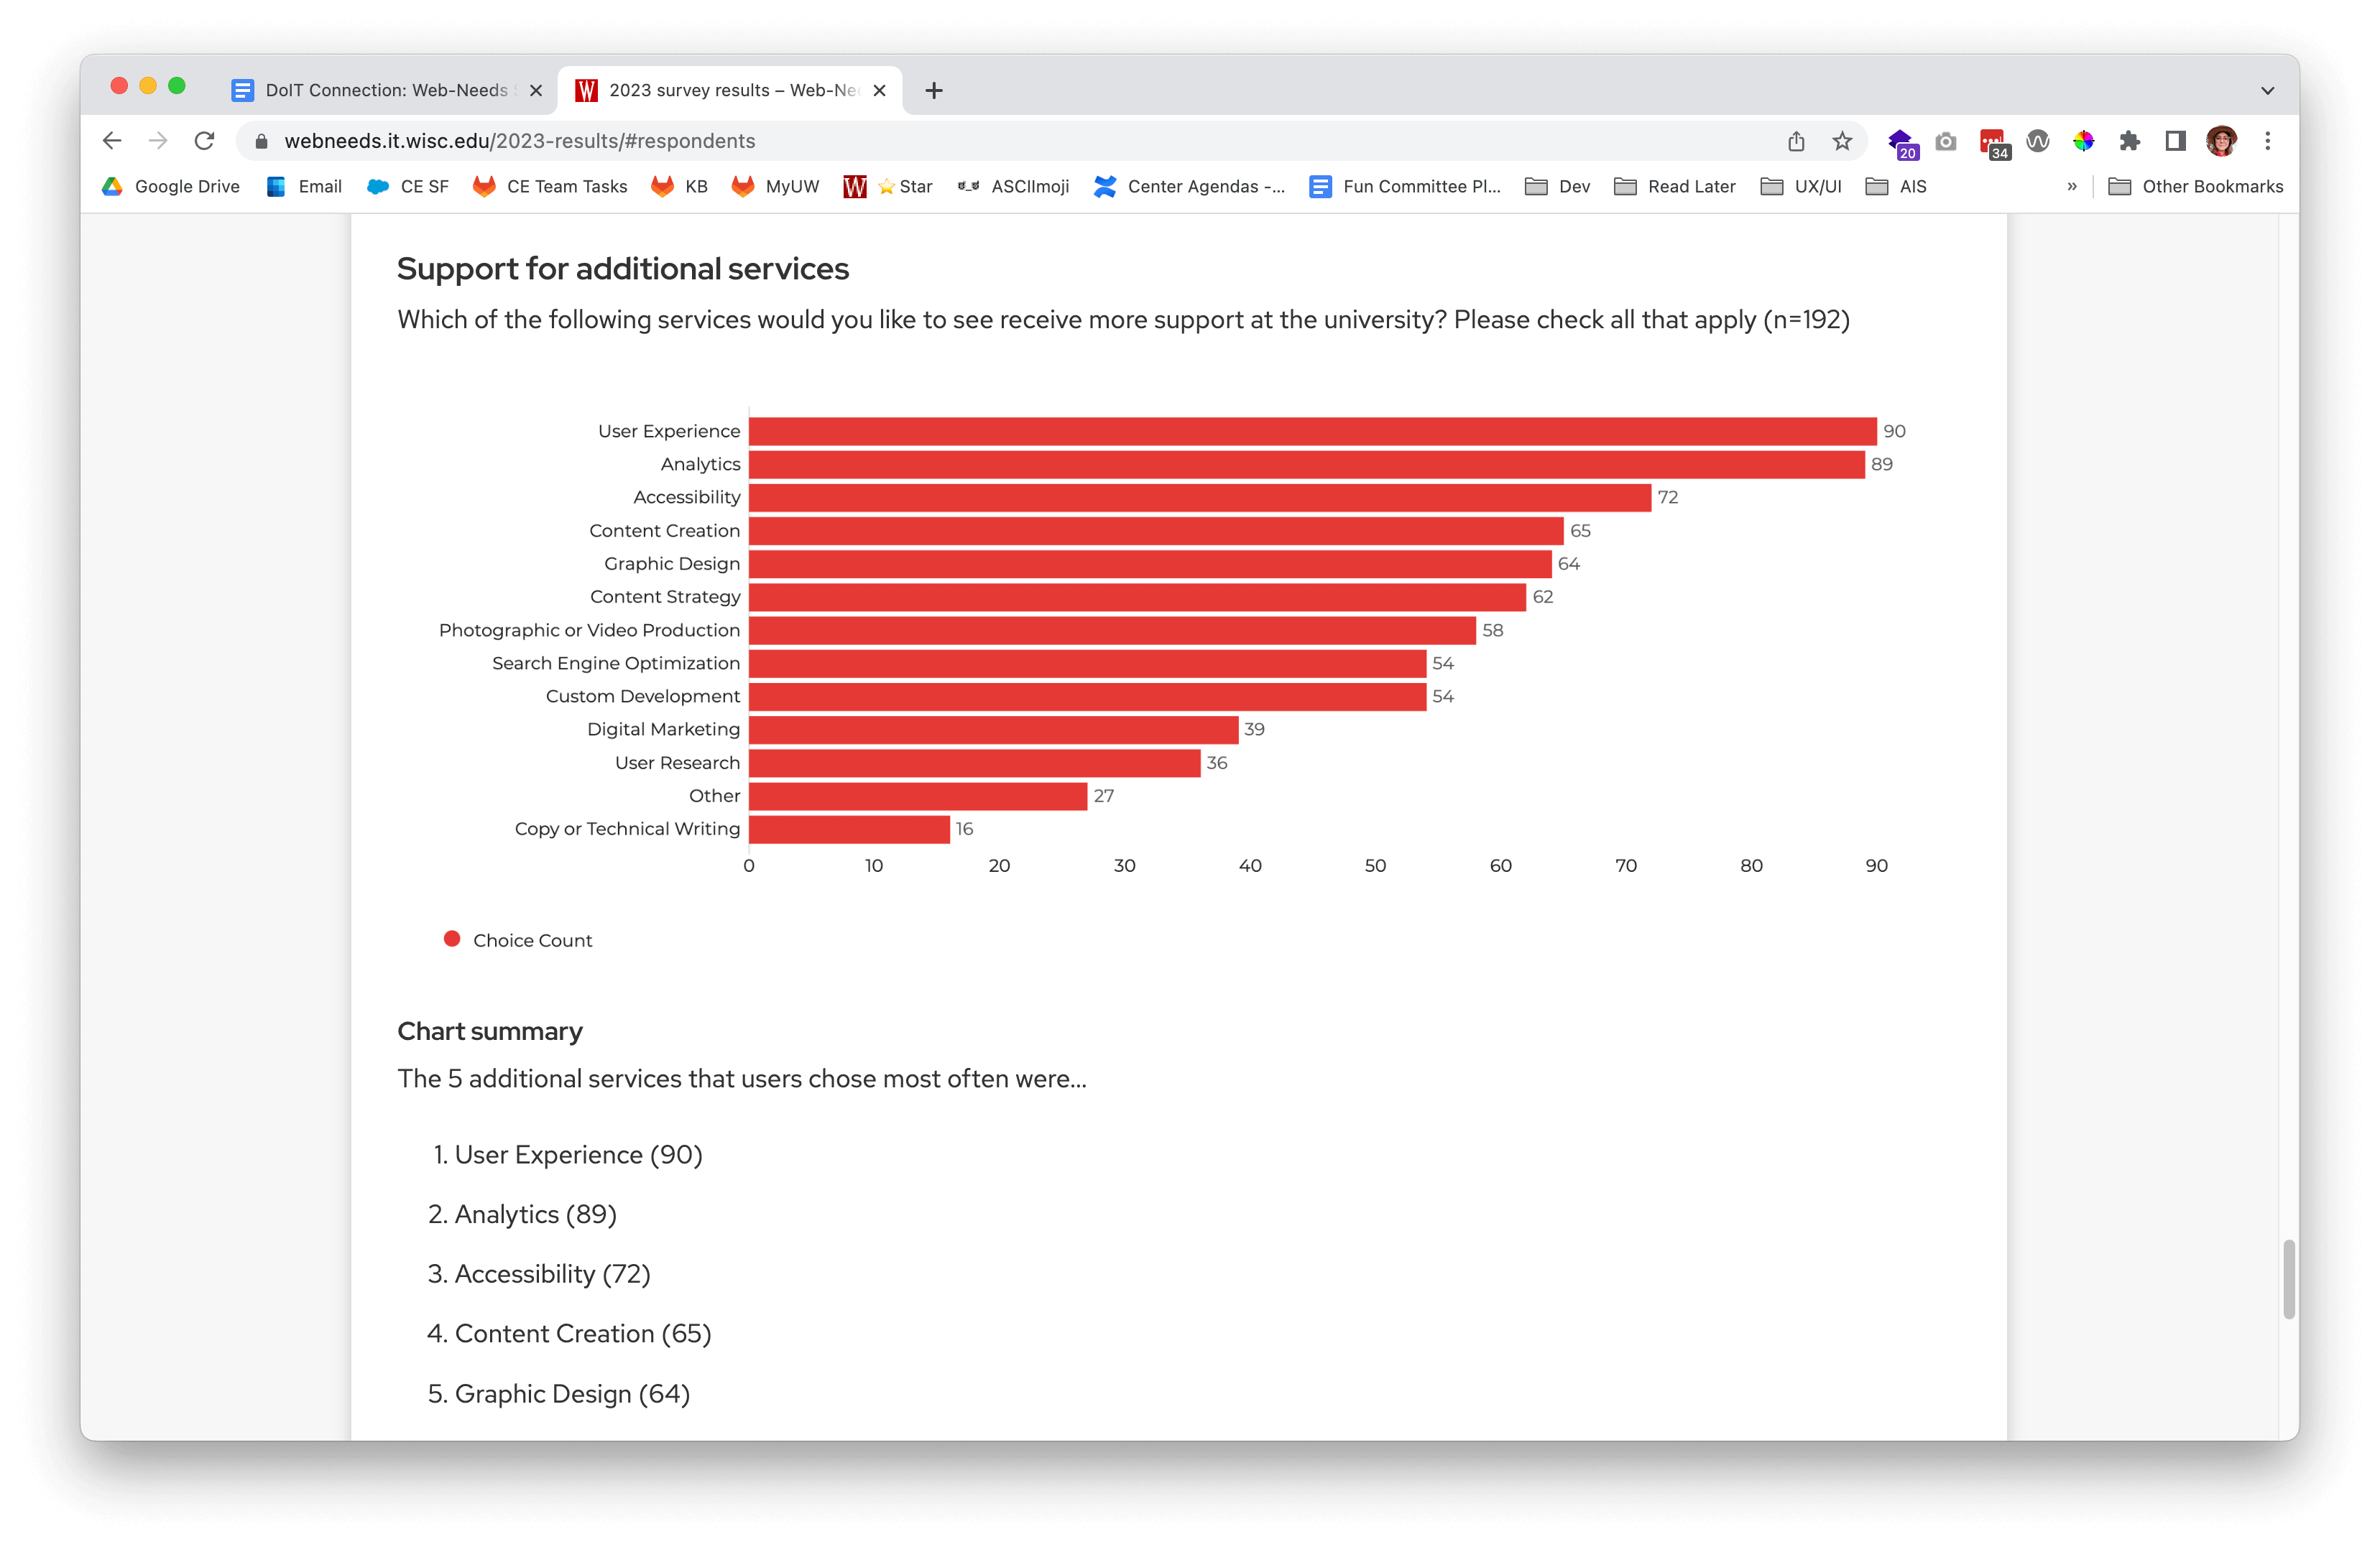
Task: Expand the tab search chevron
Action: point(2267,90)
